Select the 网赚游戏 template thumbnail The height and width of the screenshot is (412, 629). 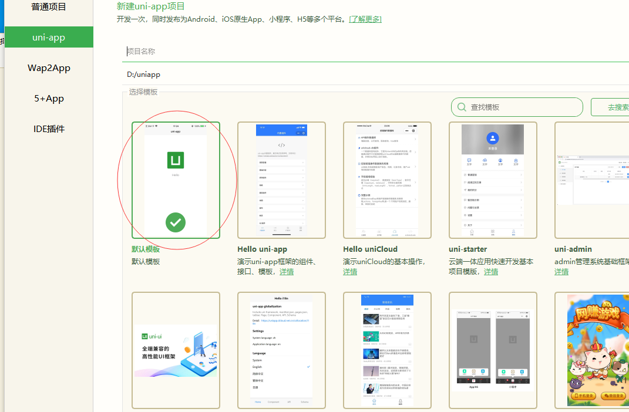[x=591, y=350]
